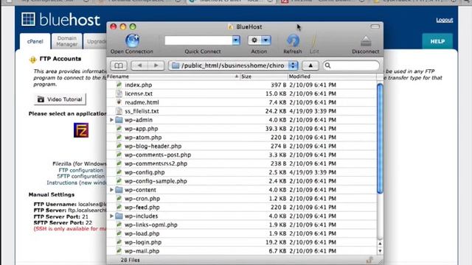
Task: Click the scrollbar up arrow
Action: pos(380,244)
